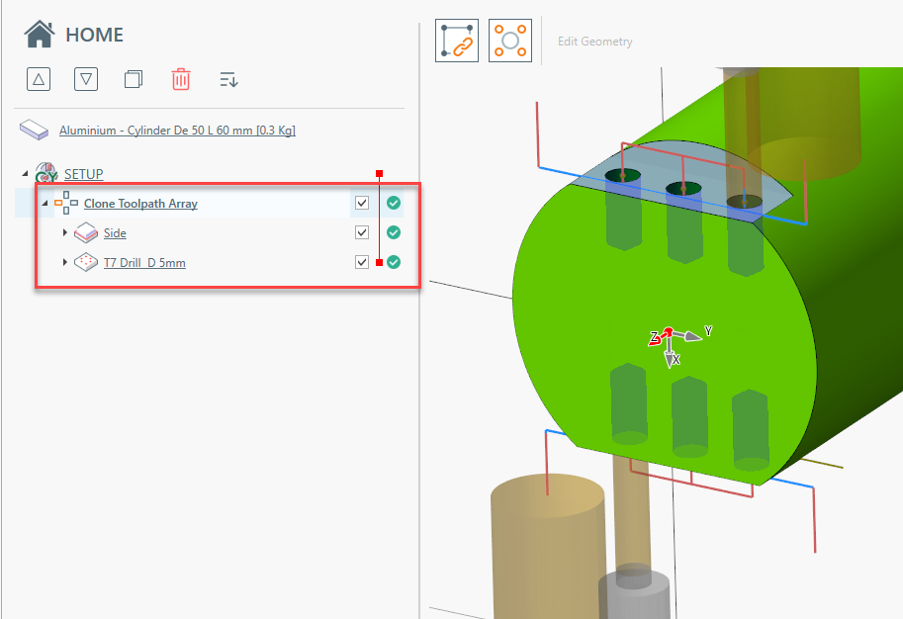
Task: Open the Aluminium cylinder stock link
Action: pyautogui.click(x=177, y=131)
